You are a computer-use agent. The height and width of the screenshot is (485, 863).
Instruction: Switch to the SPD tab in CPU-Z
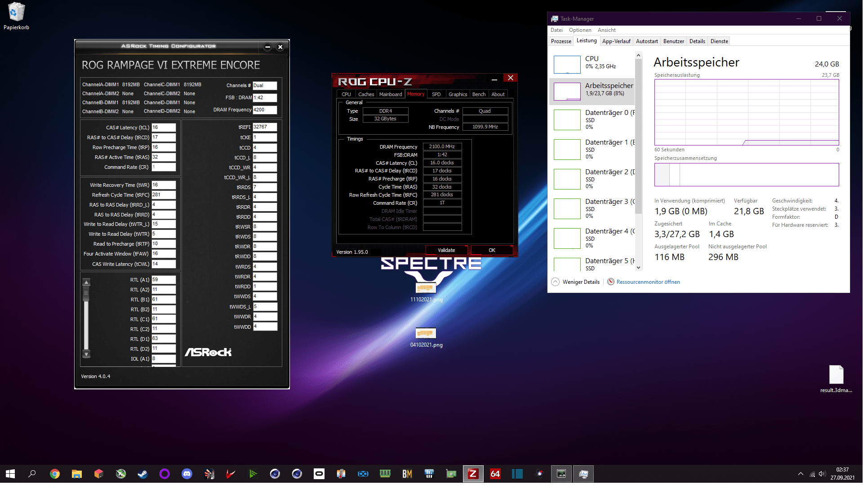[436, 94]
